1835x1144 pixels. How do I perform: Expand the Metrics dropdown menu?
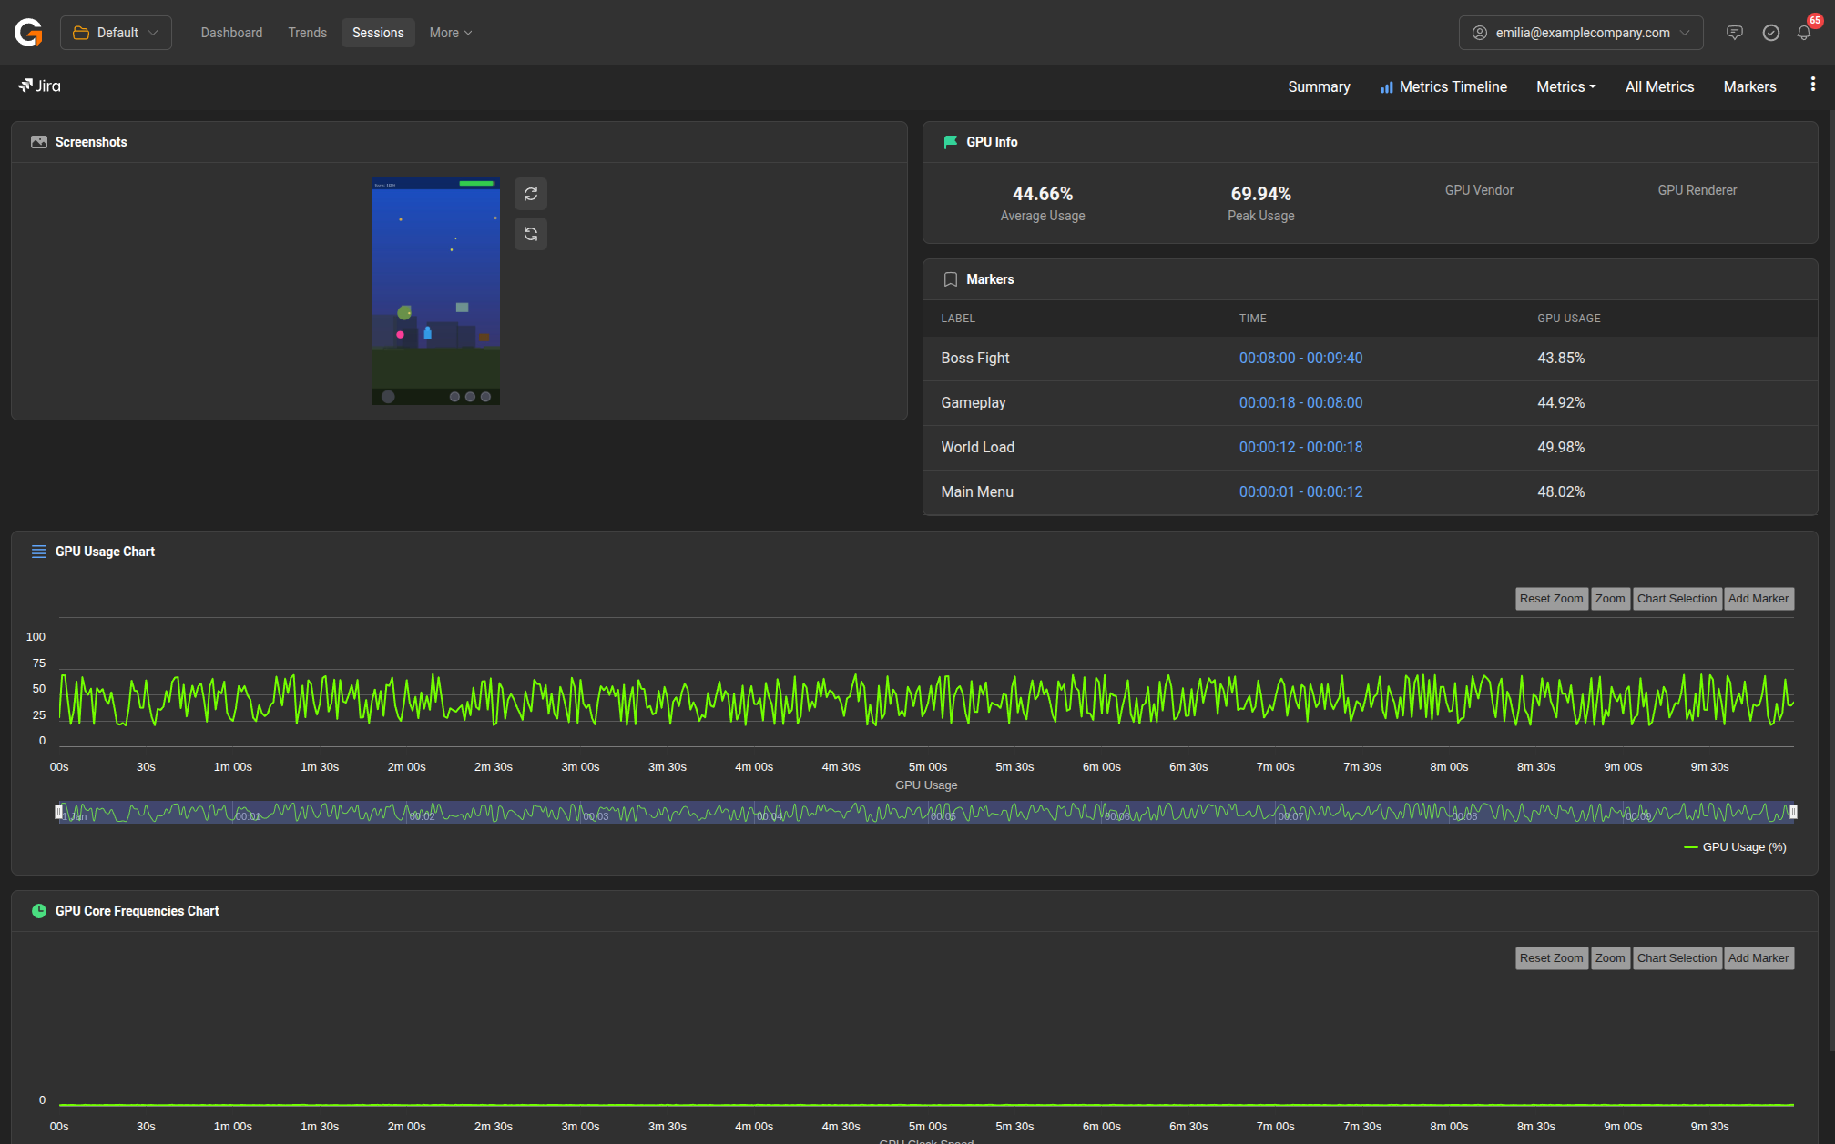pos(1565,86)
